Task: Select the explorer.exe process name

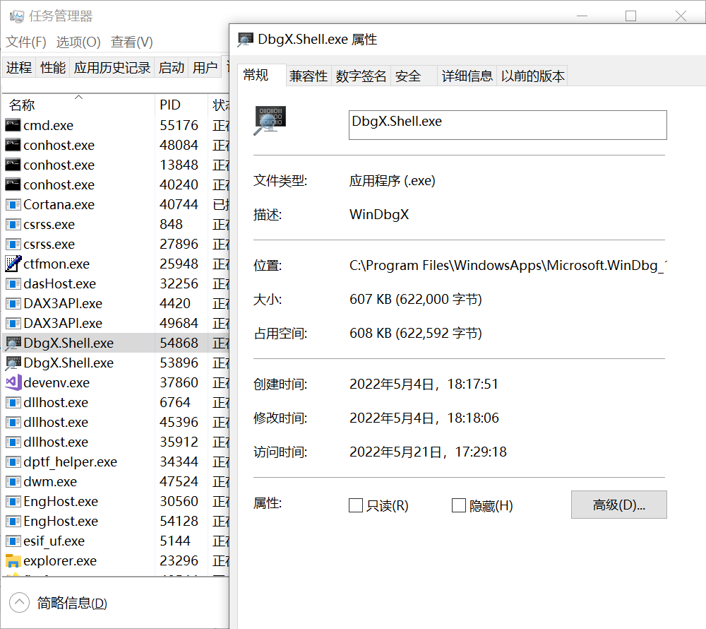Action: pyautogui.click(x=60, y=560)
